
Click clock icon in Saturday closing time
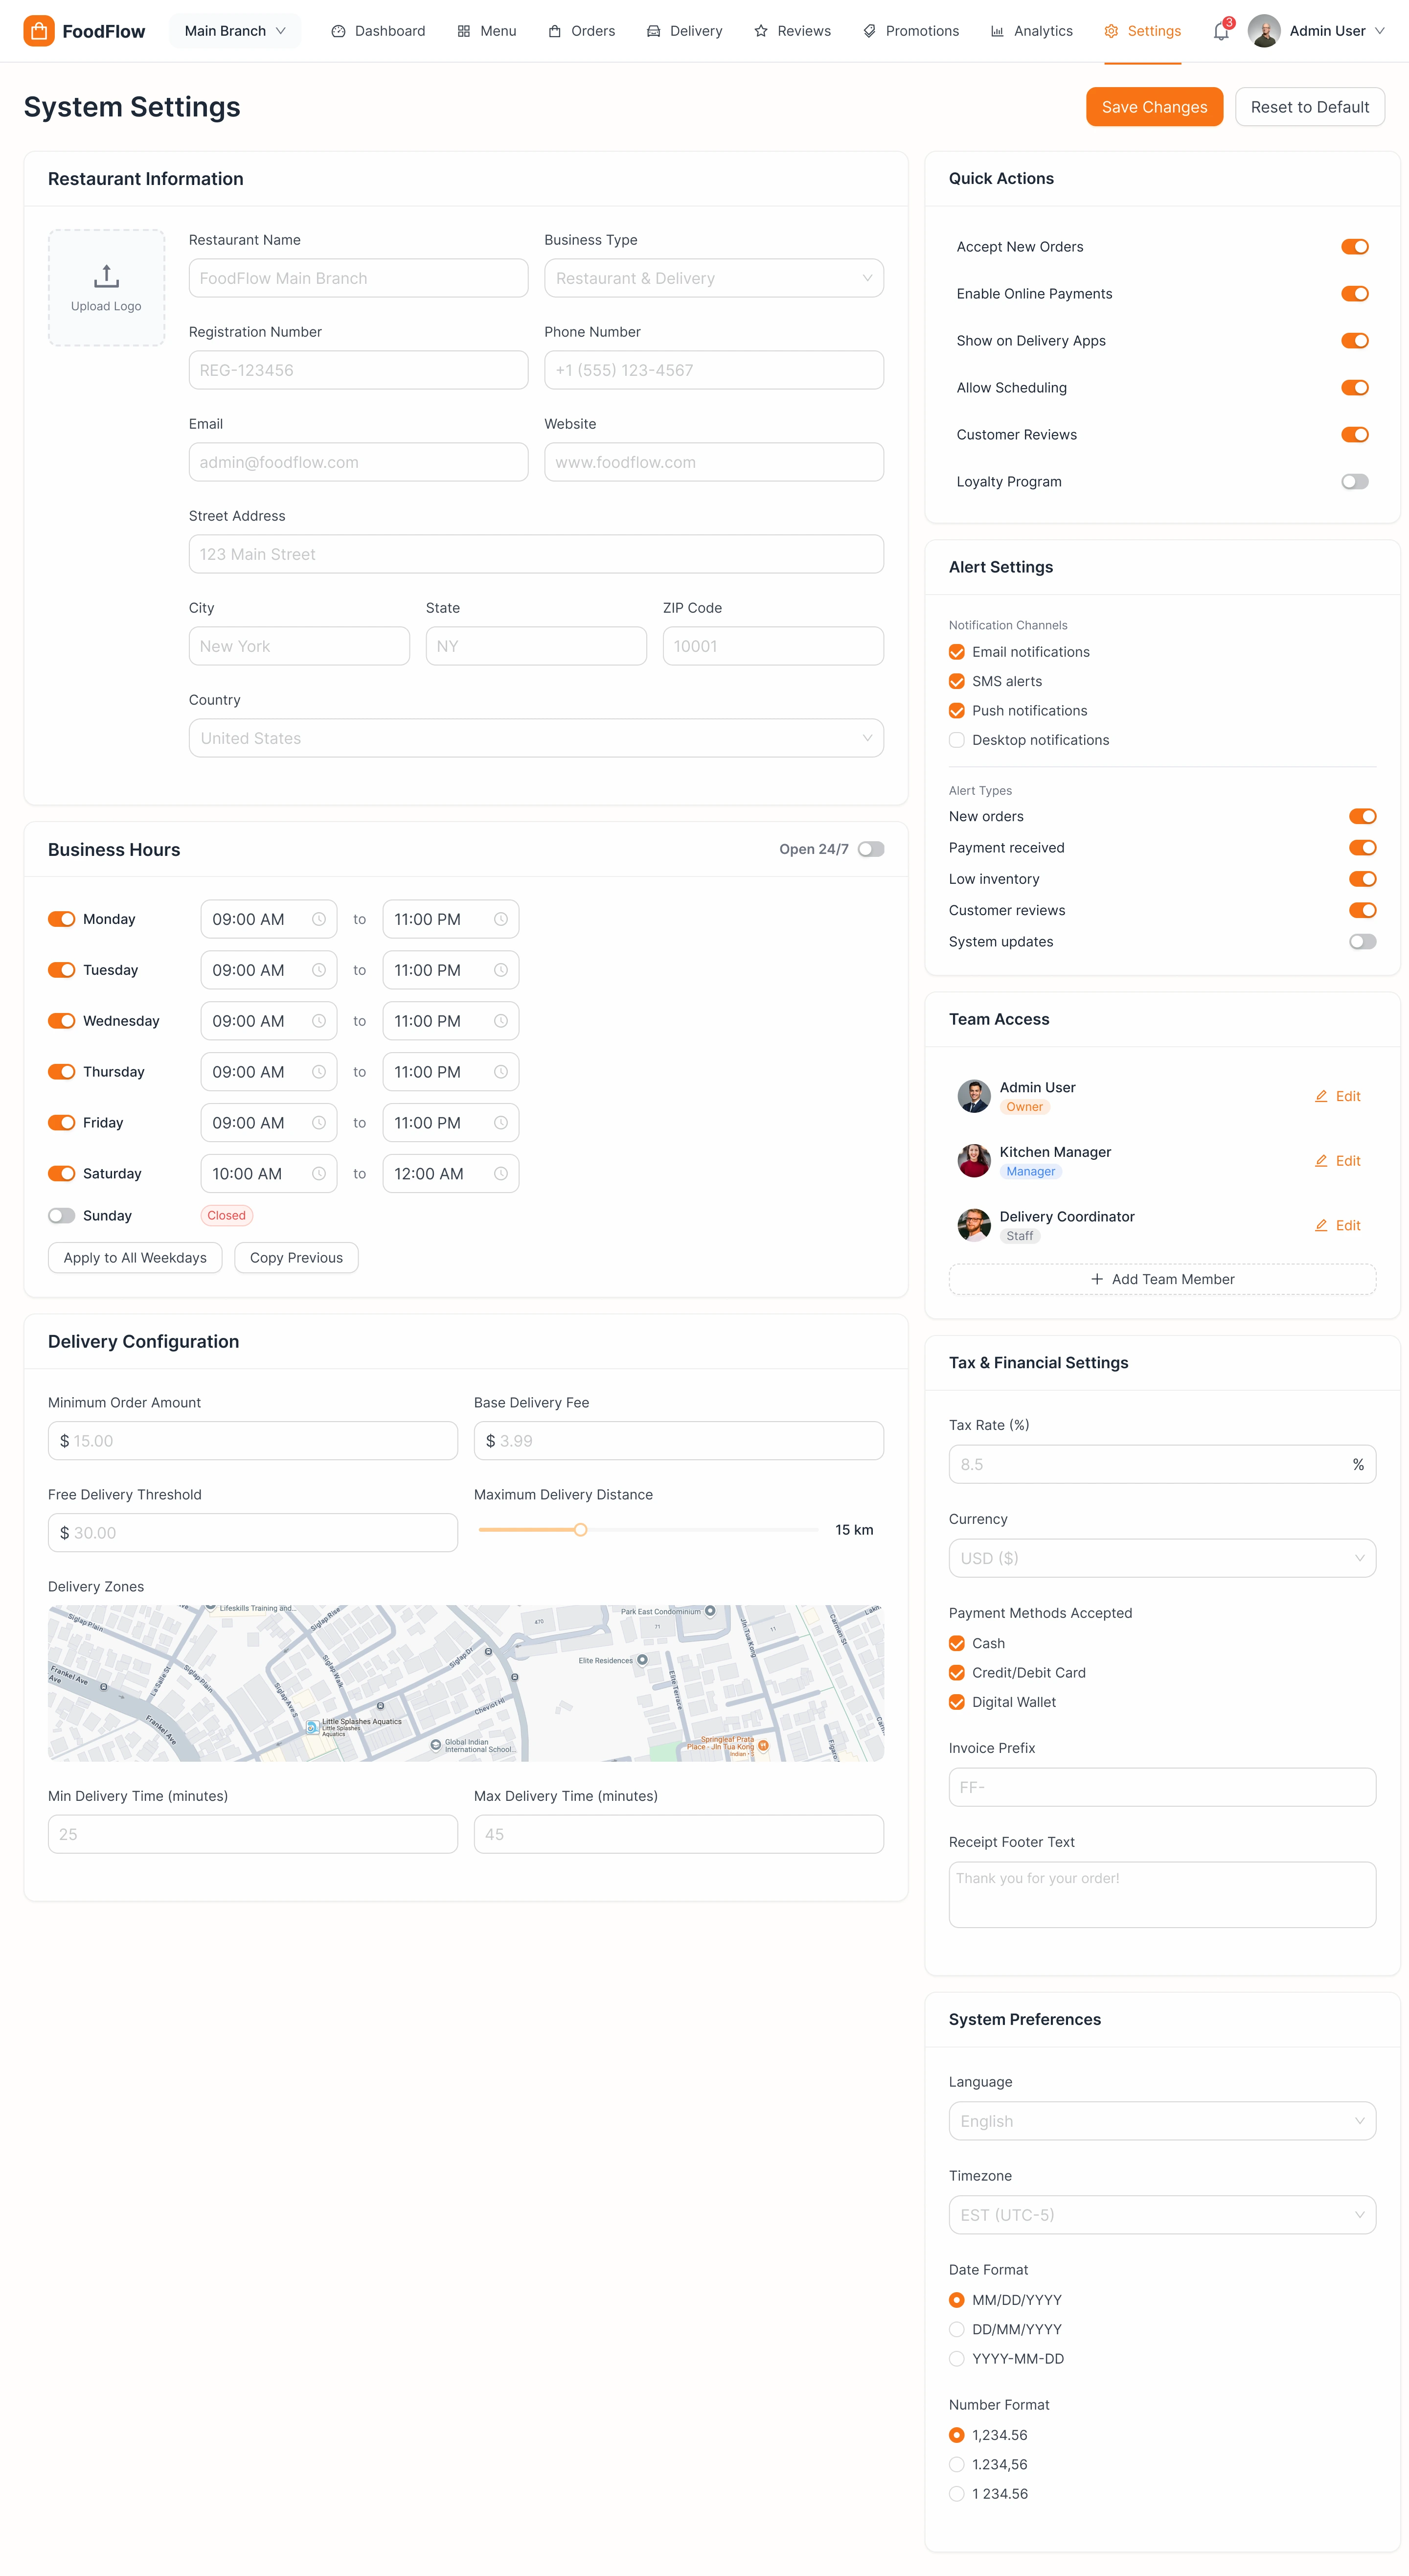(501, 1174)
